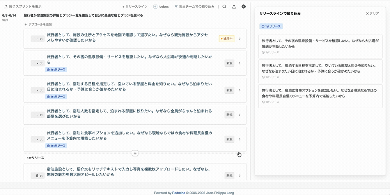Open 新規 status of 紹介文 story
The width and height of the screenshot is (390, 195).
coord(229,176)
